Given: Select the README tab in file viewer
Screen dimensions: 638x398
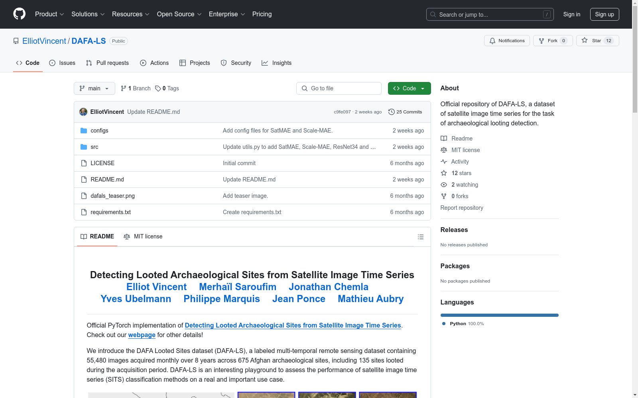Looking at the screenshot, I should (x=97, y=236).
